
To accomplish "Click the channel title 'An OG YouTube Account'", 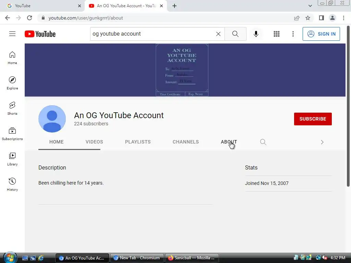I will tap(119, 115).
